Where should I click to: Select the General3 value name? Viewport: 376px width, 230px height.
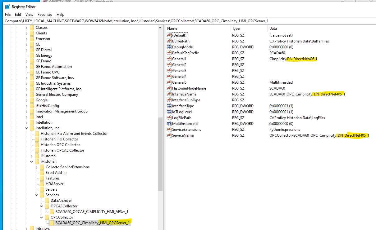[x=179, y=70]
